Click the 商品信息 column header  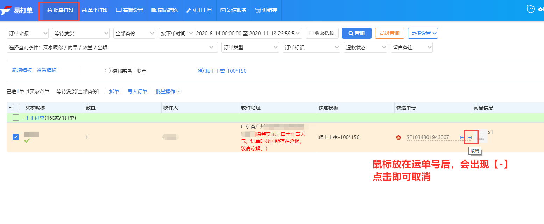(483, 108)
